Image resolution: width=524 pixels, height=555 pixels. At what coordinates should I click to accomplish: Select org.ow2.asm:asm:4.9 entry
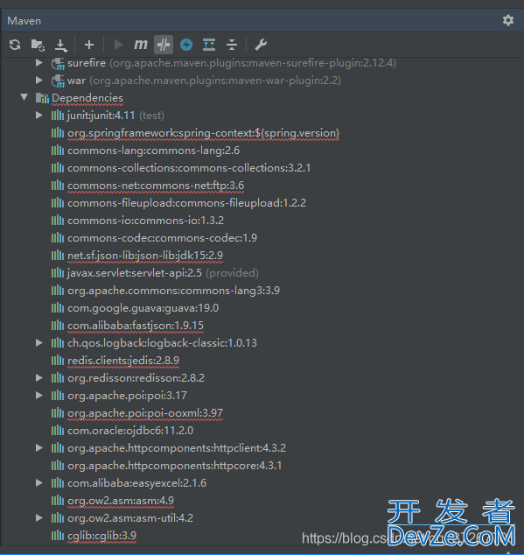pyautogui.click(x=121, y=501)
